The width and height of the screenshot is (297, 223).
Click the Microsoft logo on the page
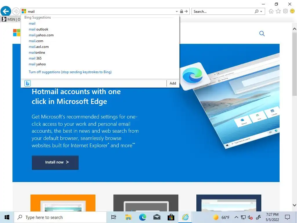[x=17, y=33]
